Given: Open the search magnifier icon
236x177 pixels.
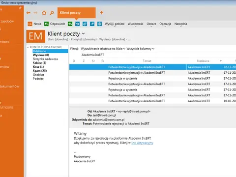Looking at the screenshot, I should click(52, 13).
